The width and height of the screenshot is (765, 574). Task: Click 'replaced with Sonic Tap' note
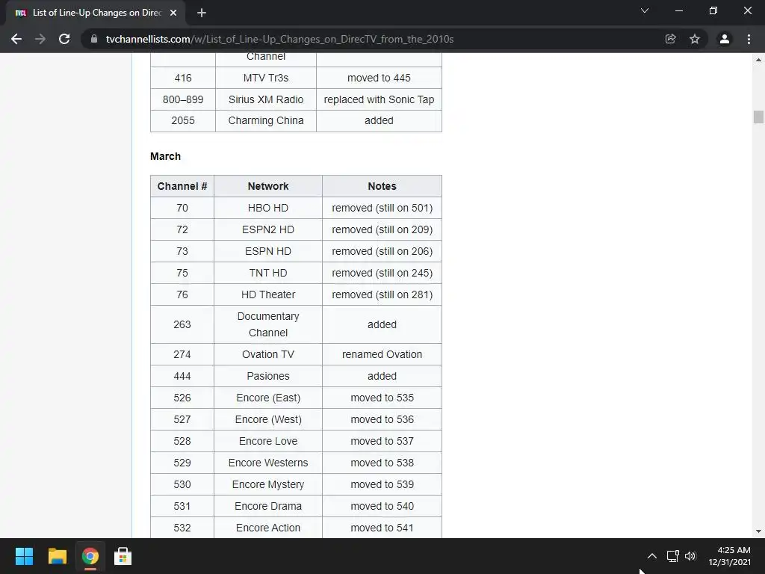[379, 99]
